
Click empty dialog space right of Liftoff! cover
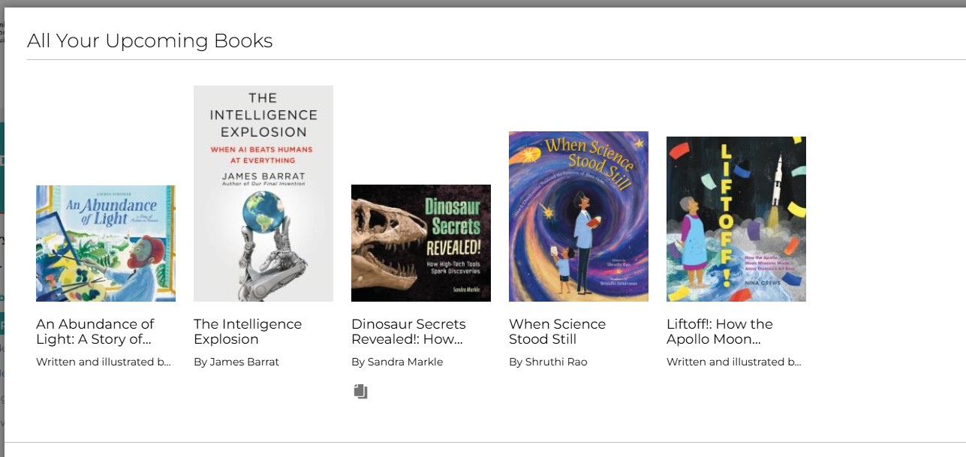(886, 225)
